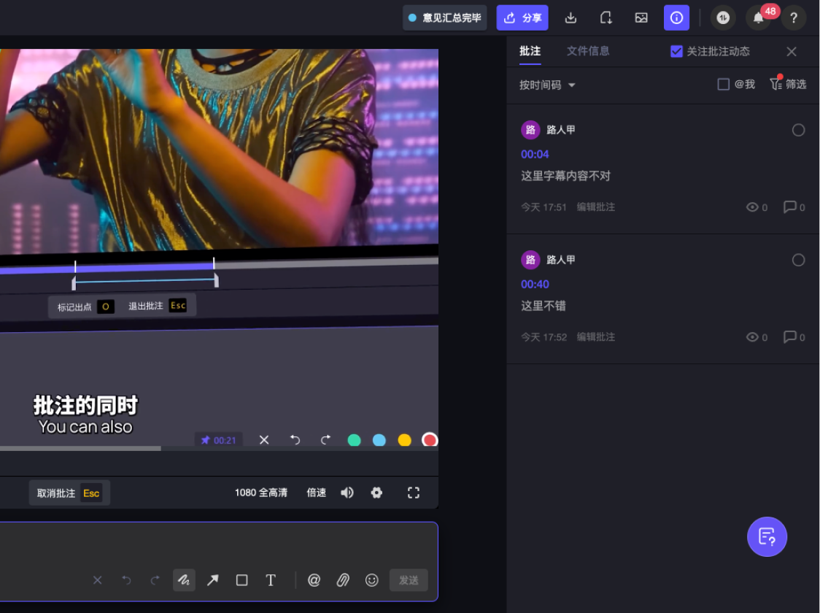Open notifications bell with 48 badge
Image resolution: width=820 pixels, height=613 pixels.
758,18
